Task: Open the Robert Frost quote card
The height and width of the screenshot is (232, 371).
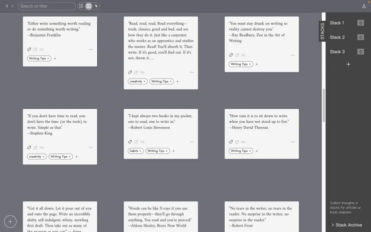Action: pyautogui.click(x=262, y=216)
